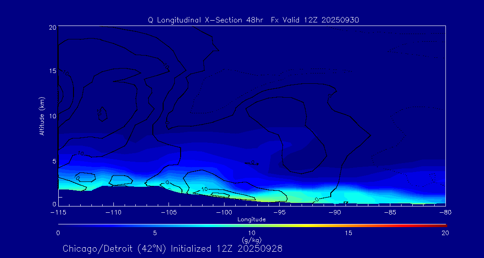Screen dimensions: 484x258
Task: Click longitude tick label -110
Action: (113, 213)
